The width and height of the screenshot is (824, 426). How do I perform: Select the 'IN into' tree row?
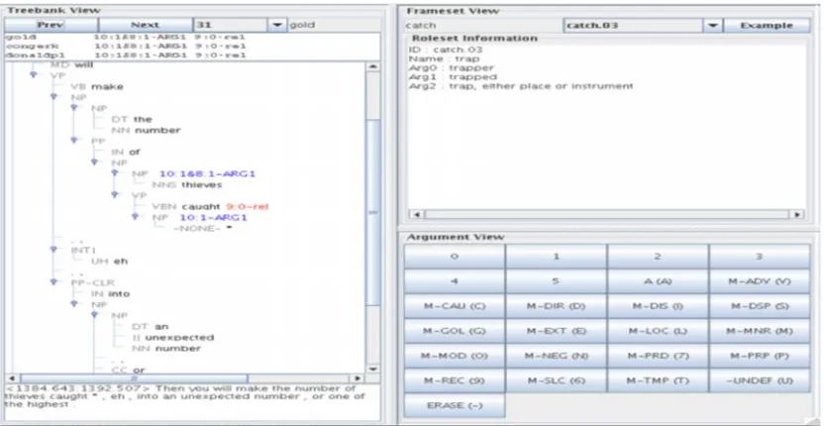110,293
